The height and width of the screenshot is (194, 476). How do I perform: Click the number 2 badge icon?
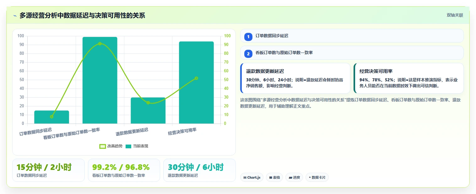(x=248, y=54)
